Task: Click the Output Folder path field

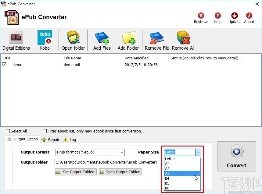Action: point(109,162)
